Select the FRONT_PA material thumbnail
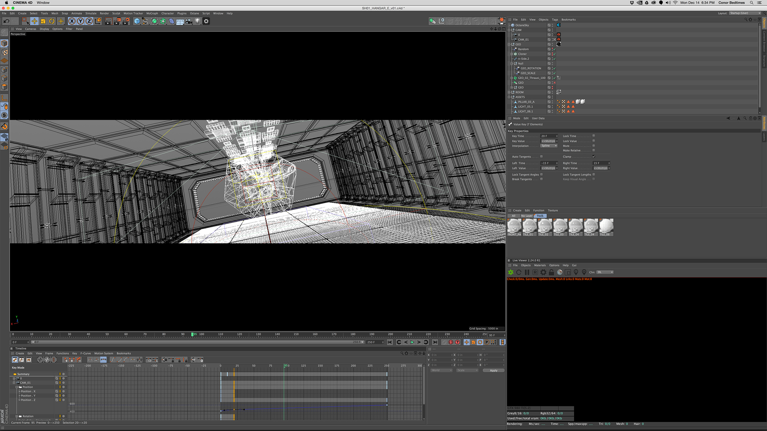 point(515,227)
